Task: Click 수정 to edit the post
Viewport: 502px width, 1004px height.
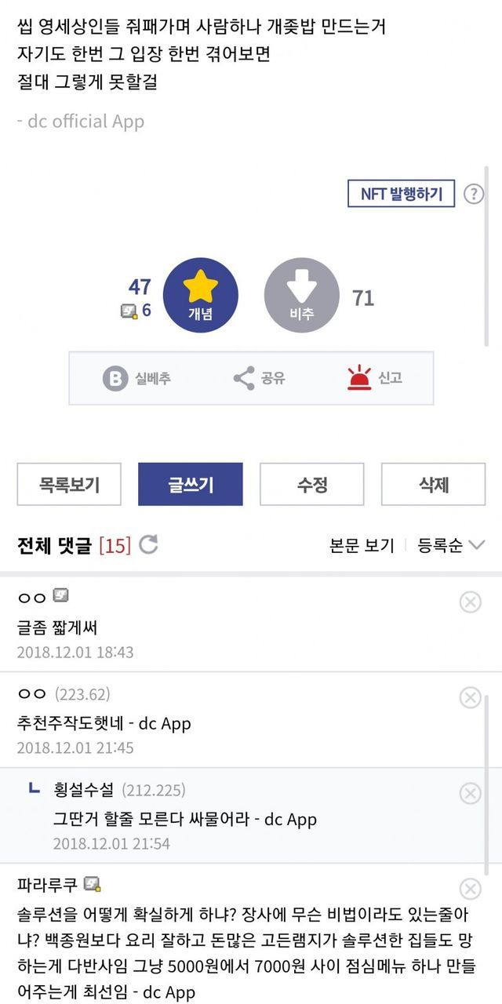Action: point(312,485)
